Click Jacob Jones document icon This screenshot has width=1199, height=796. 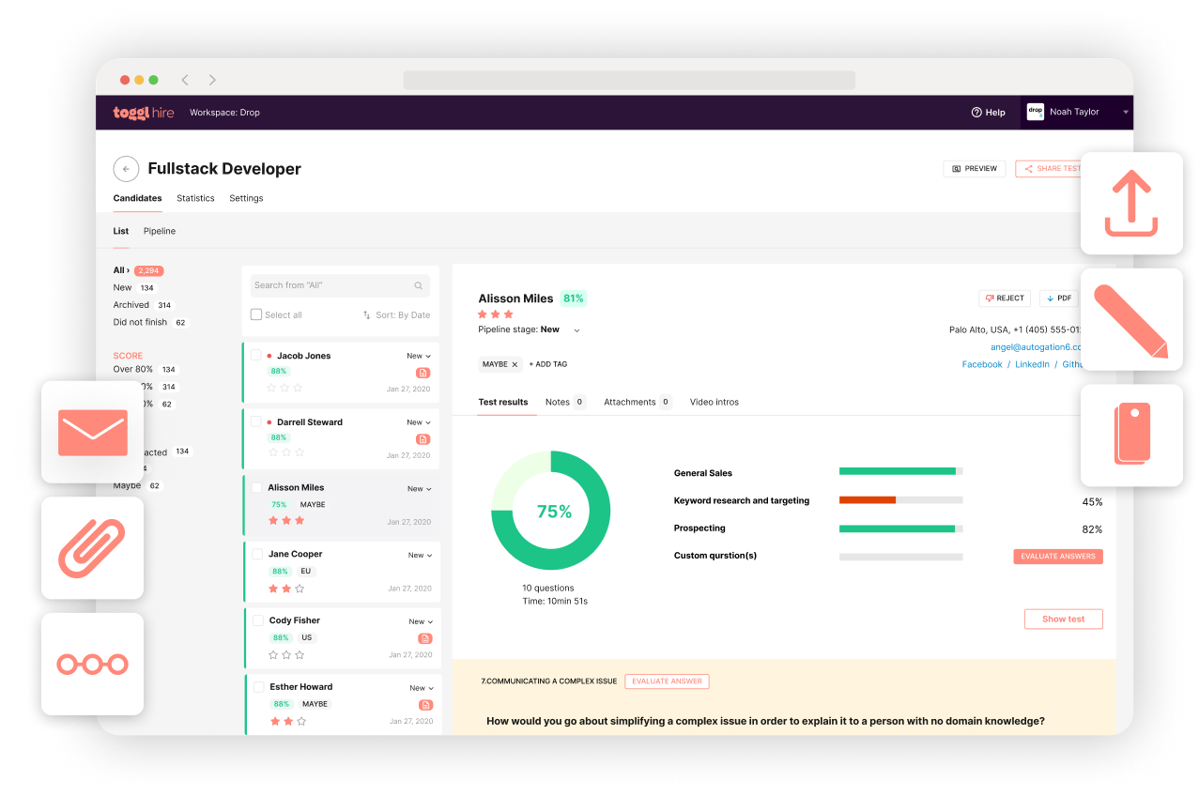pos(423,373)
